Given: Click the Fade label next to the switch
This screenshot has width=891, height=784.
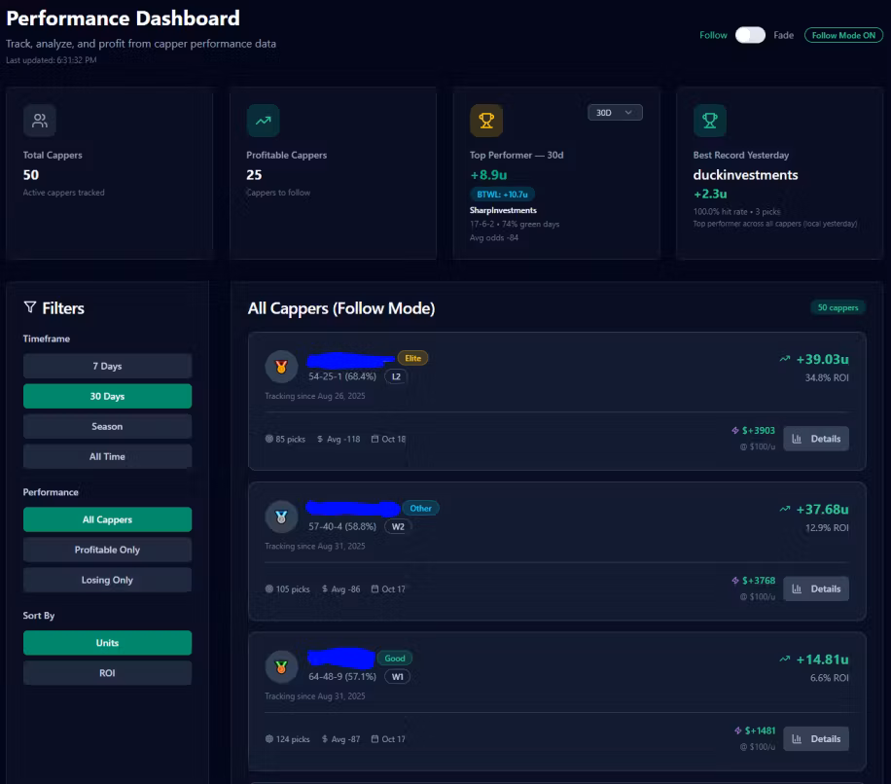Looking at the screenshot, I should (x=784, y=35).
